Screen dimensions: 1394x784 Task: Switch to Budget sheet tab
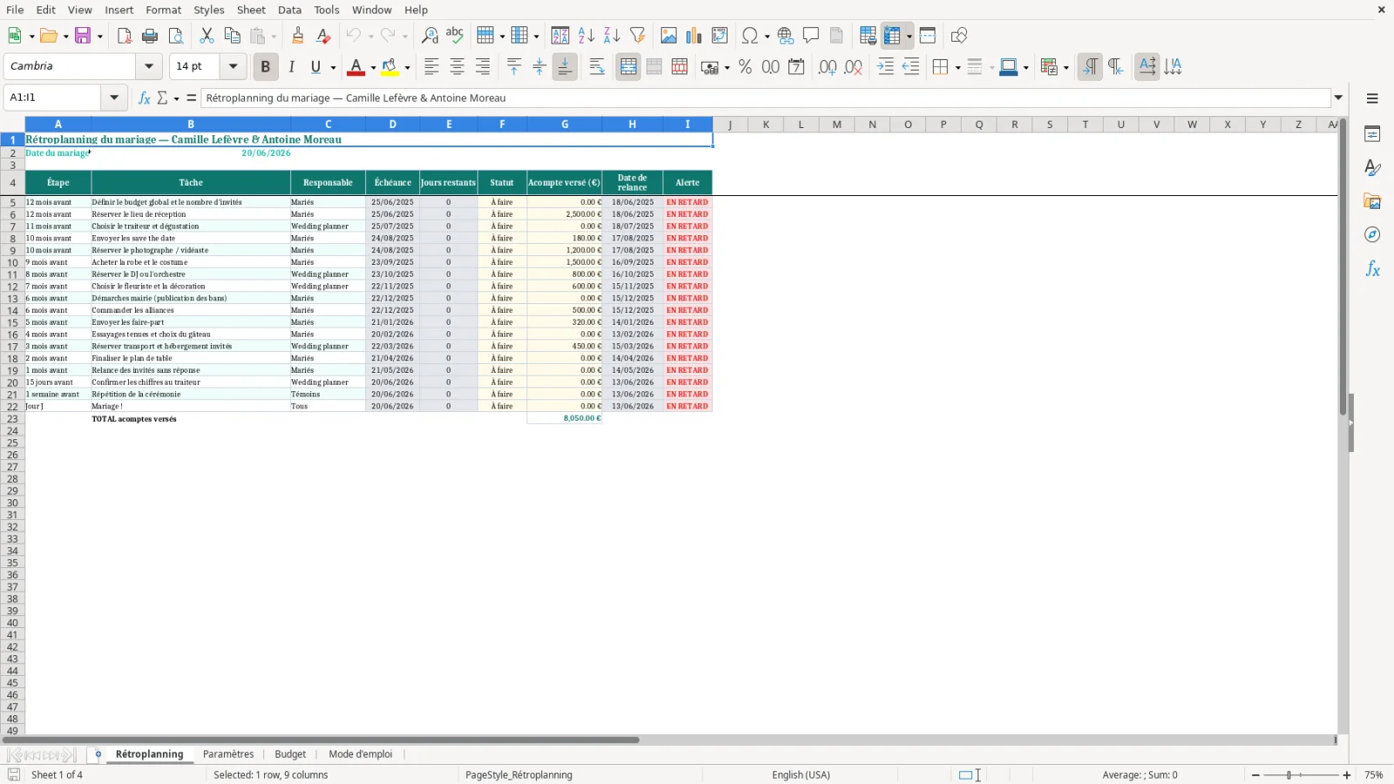click(x=290, y=754)
